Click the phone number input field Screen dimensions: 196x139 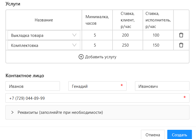(x=95, y=98)
